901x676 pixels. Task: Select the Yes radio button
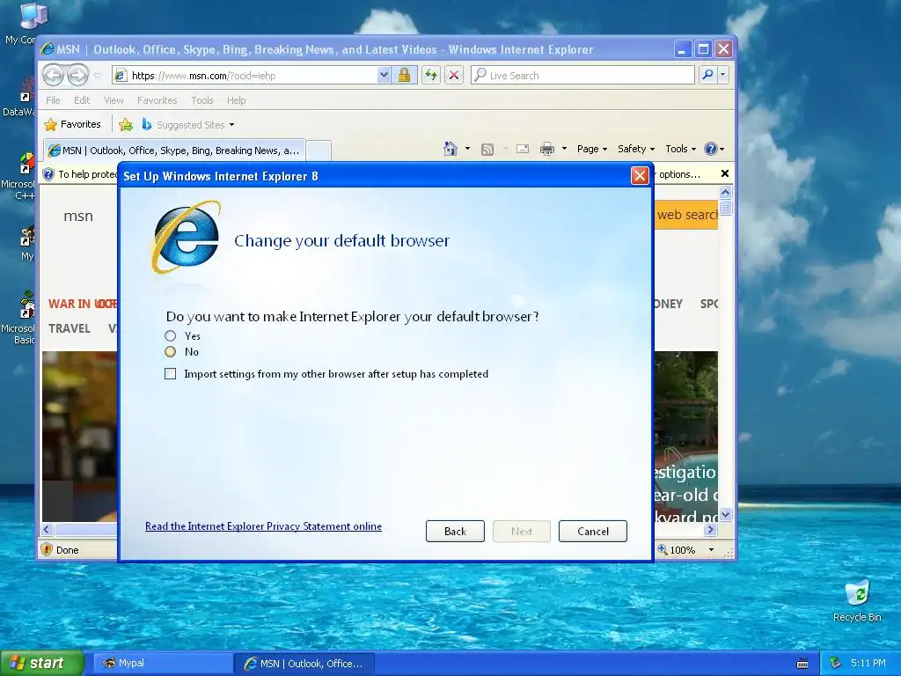tap(170, 335)
